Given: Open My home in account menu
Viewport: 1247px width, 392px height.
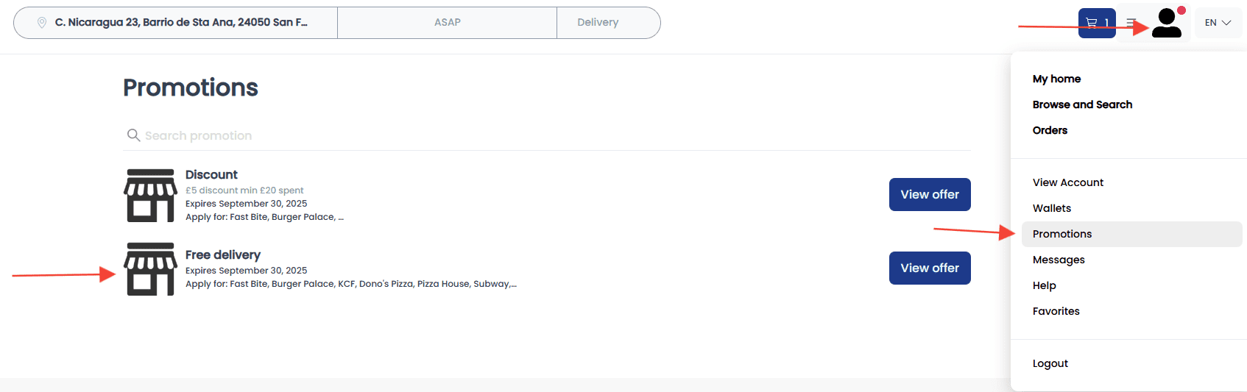Looking at the screenshot, I should click(x=1056, y=79).
